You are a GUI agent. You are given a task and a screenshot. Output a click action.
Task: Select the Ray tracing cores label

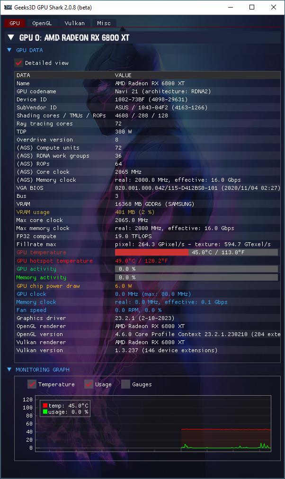(45, 124)
